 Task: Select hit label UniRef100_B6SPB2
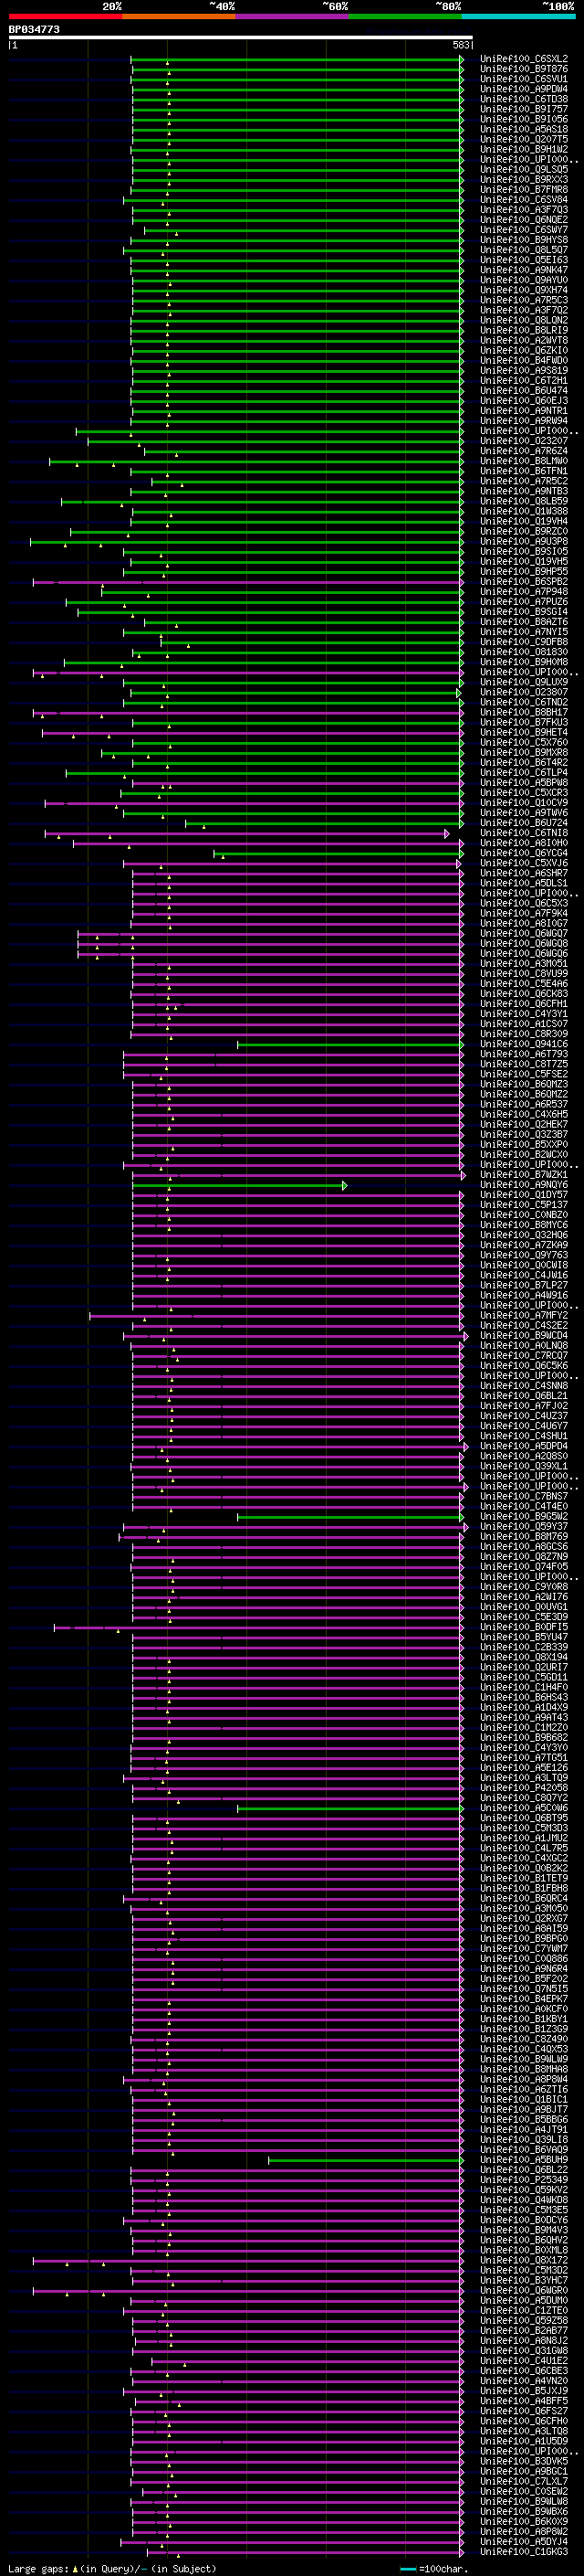pyautogui.click(x=524, y=581)
